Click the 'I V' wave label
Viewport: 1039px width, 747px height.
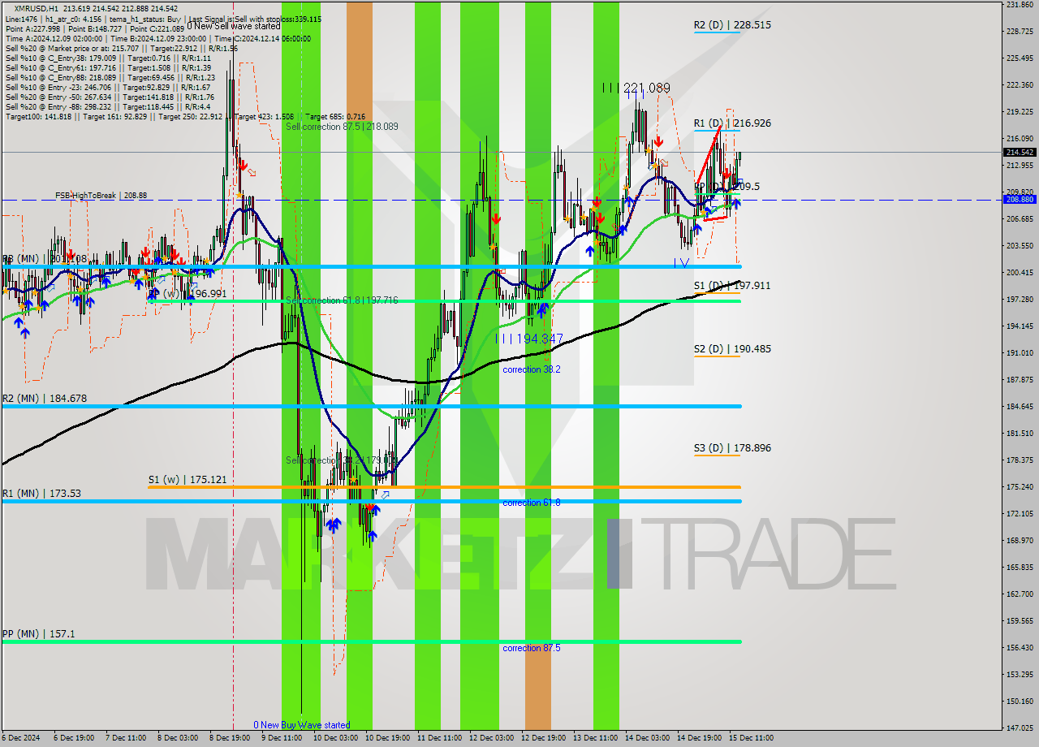(681, 263)
